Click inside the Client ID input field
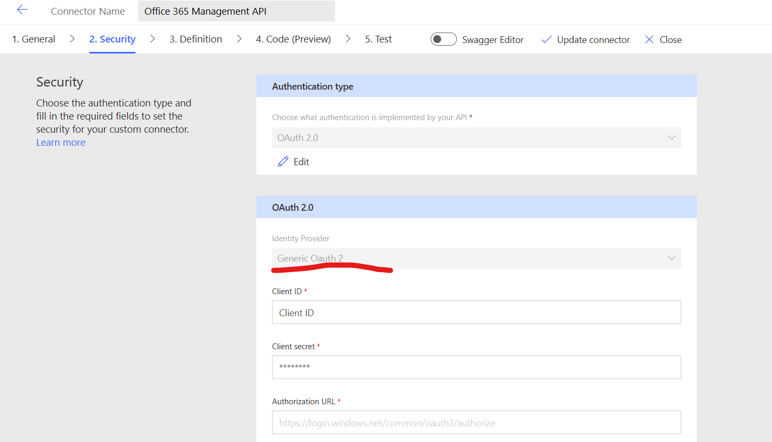The height and width of the screenshot is (442, 772). coord(475,312)
